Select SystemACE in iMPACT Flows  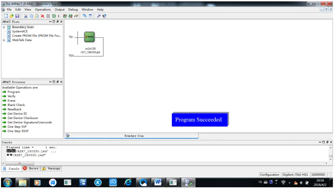click(20, 31)
